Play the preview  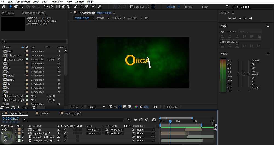(x=240, y=18)
